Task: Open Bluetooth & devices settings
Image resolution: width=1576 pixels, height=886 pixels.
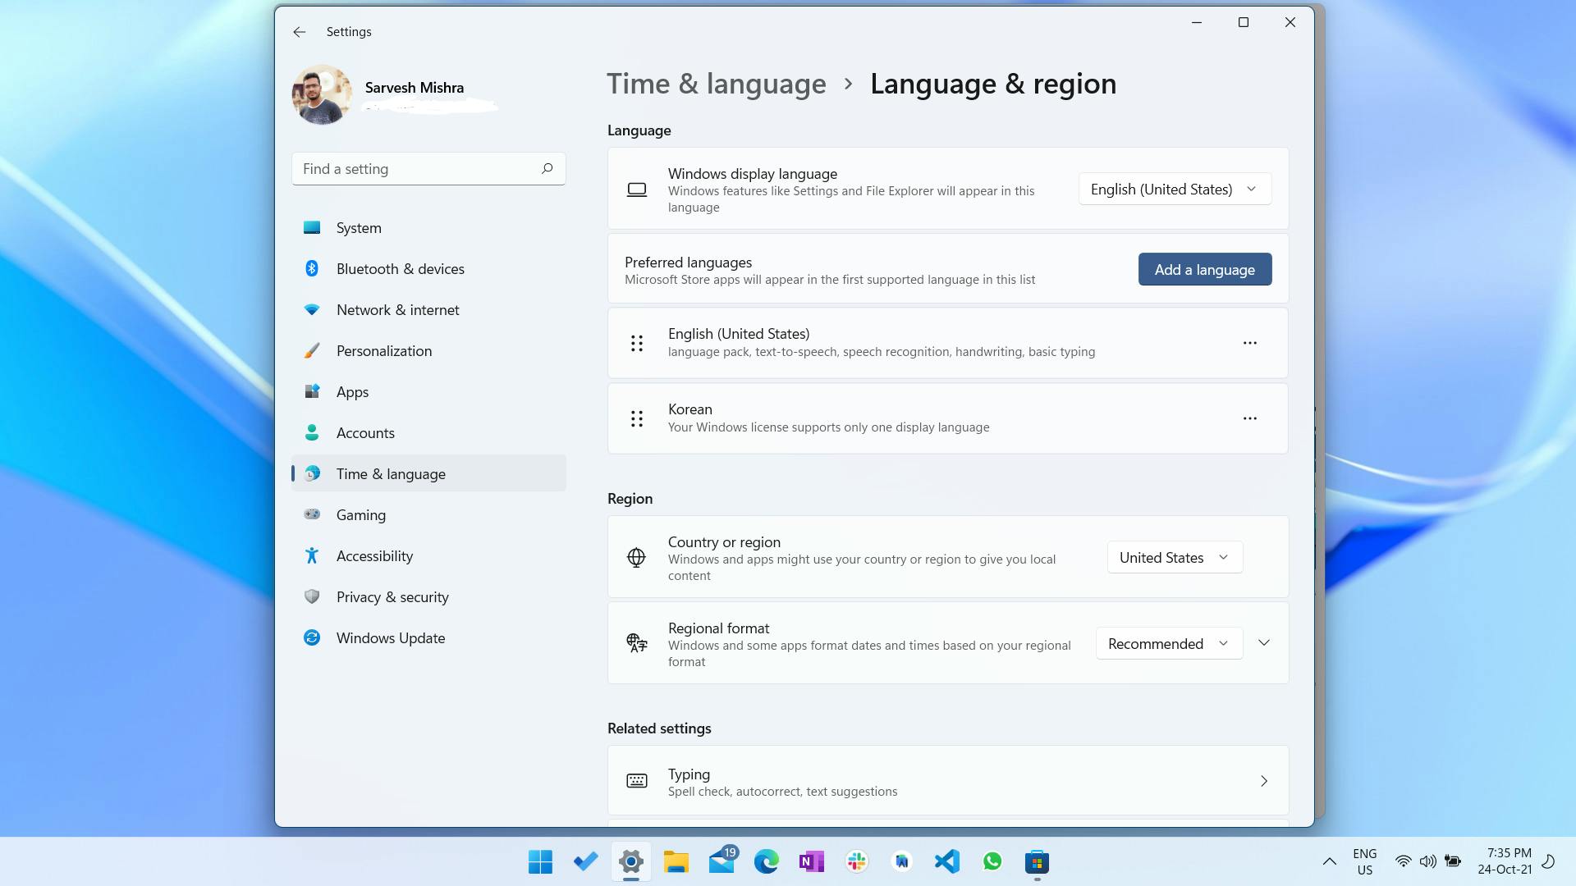Action: tap(401, 268)
